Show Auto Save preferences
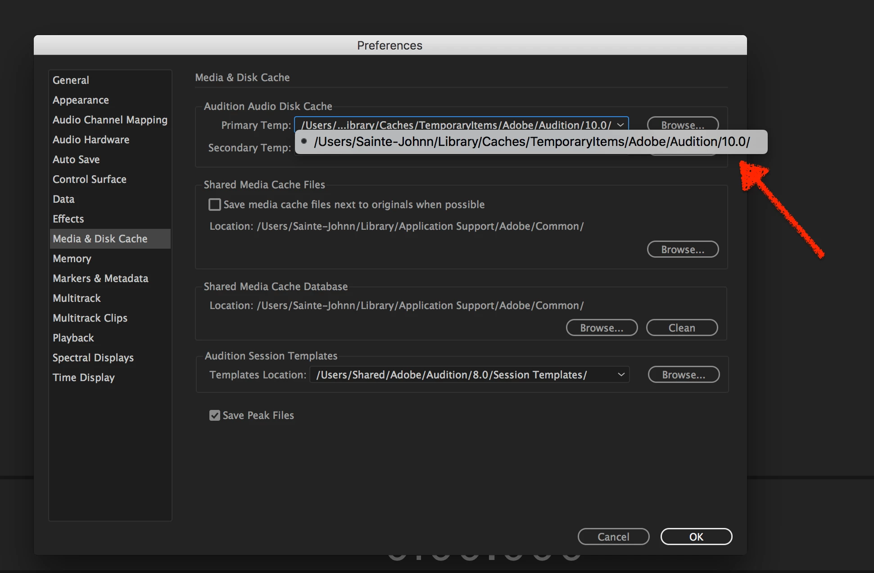The width and height of the screenshot is (874, 573). pos(76,159)
